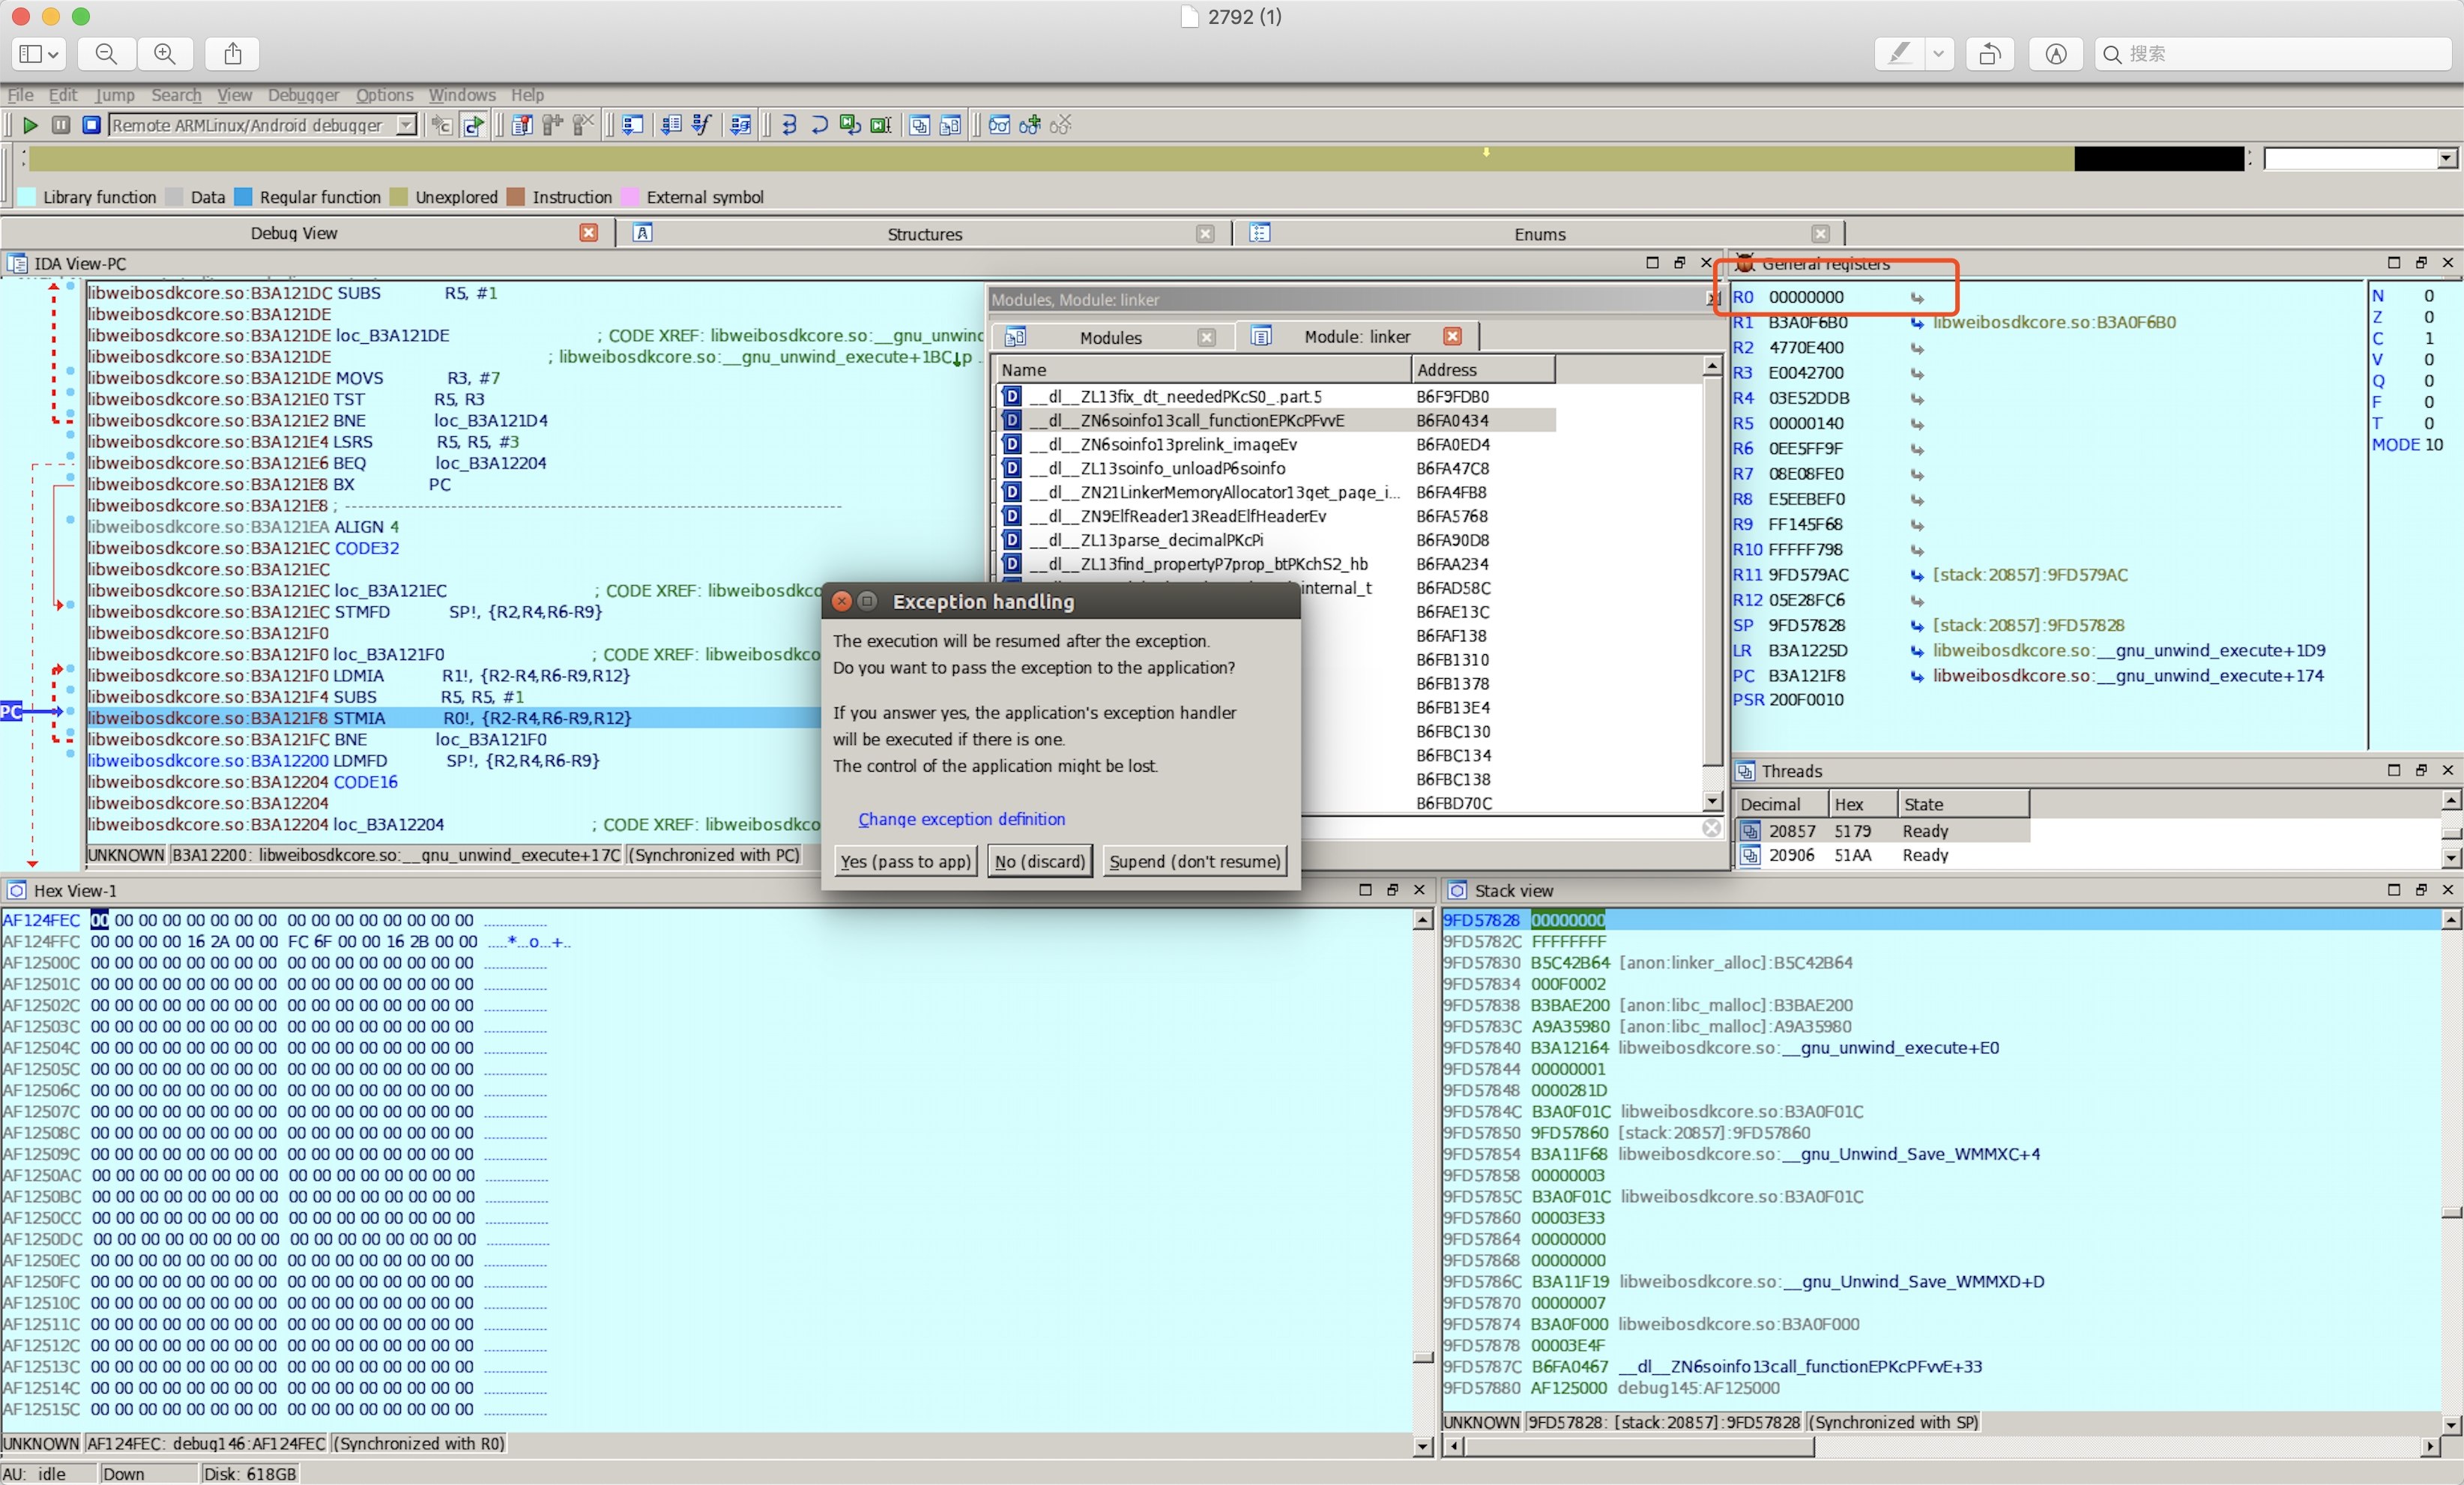Open the Remote ARMLinux/Android debugger selector
2464x1485 pixels.
[x=405, y=125]
